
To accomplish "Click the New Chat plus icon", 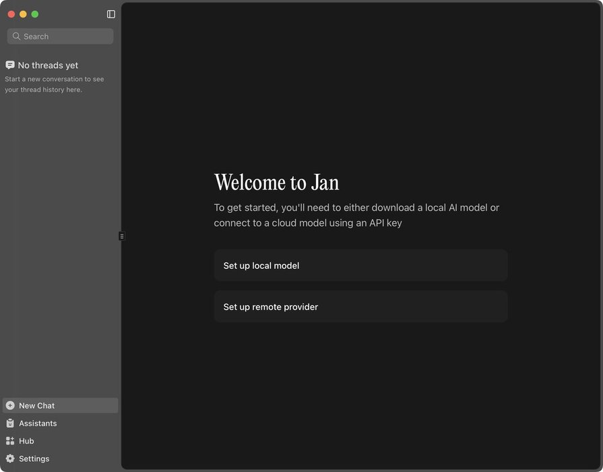I will point(10,405).
